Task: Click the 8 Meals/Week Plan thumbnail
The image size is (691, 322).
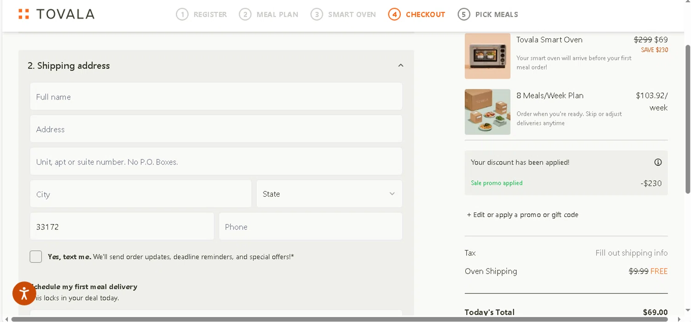Action: [x=487, y=112]
